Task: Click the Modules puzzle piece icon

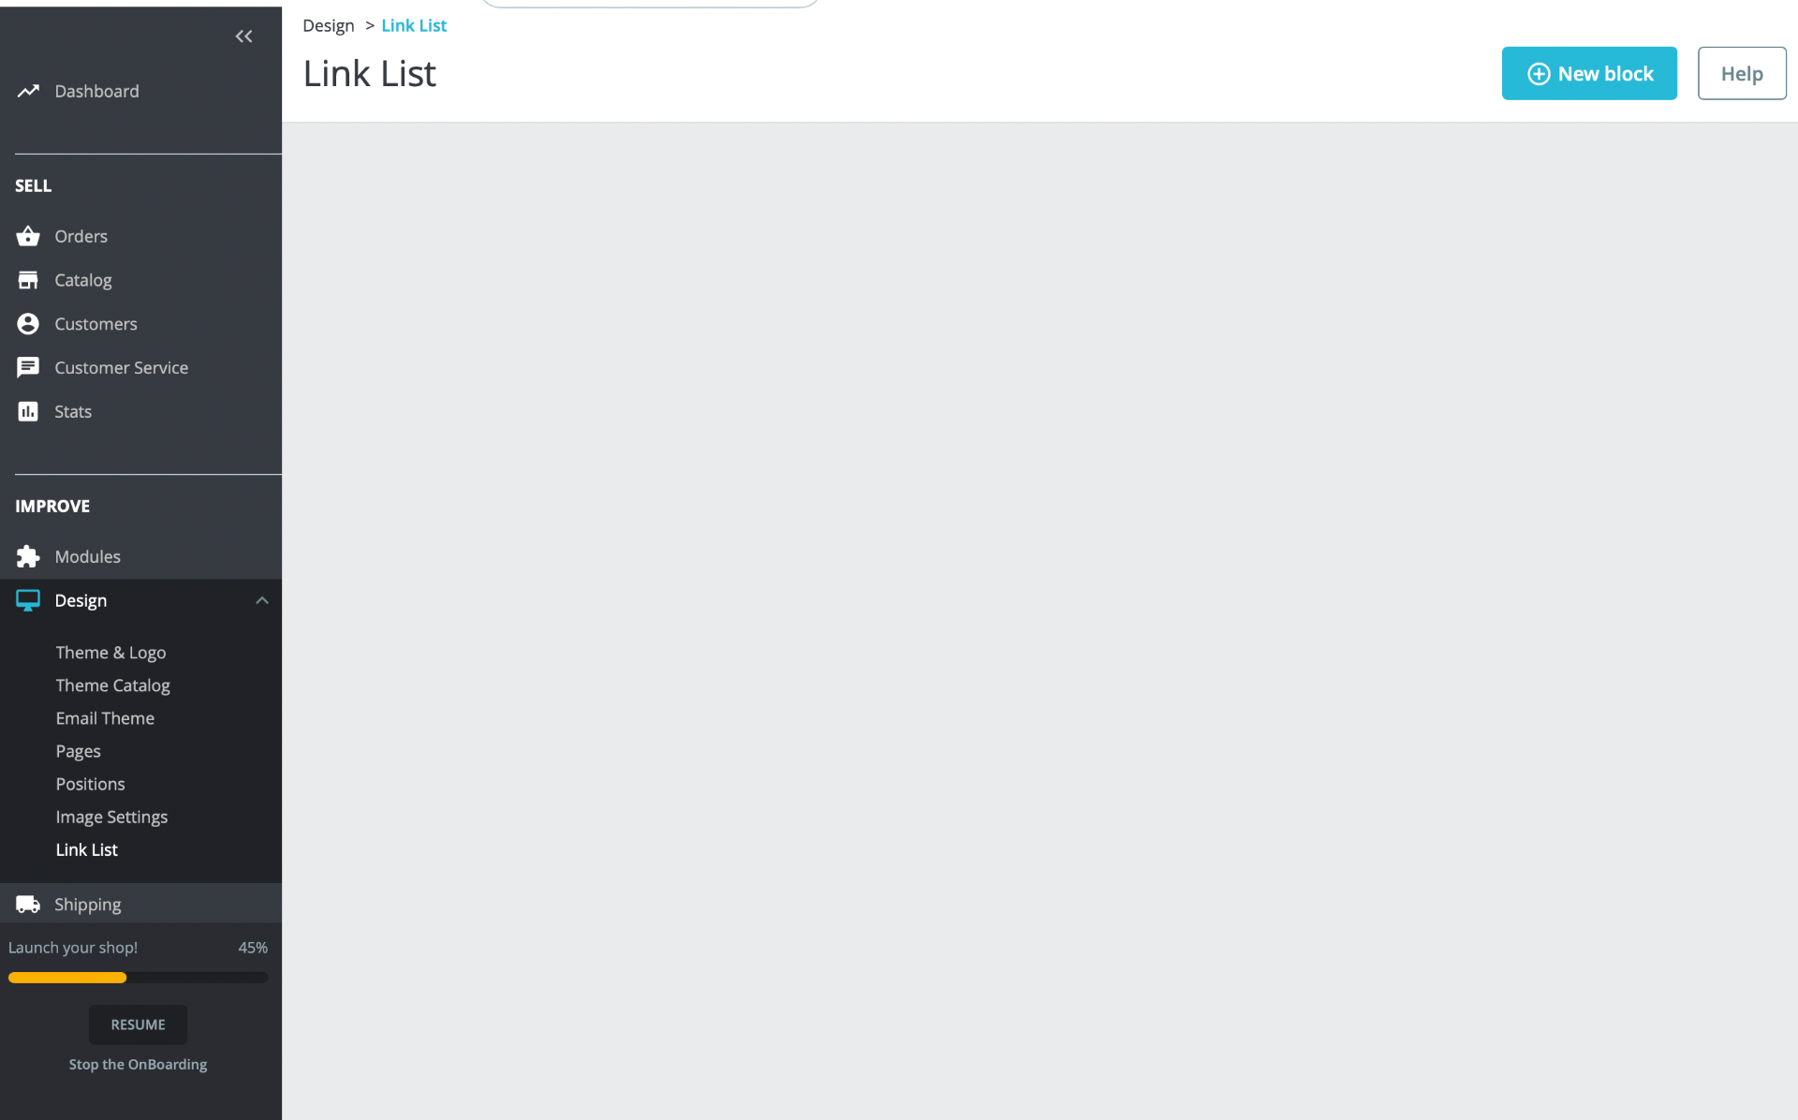Action: click(x=28, y=556)
